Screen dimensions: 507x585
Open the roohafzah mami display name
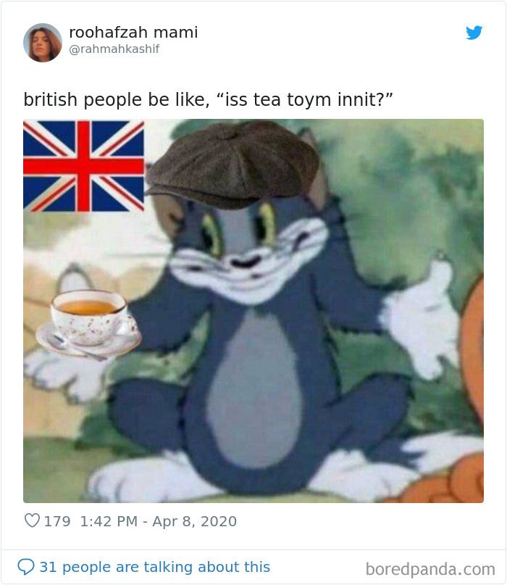pos(133,33)
